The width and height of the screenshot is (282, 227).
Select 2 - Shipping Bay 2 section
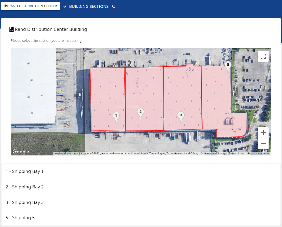coord(141,187)
